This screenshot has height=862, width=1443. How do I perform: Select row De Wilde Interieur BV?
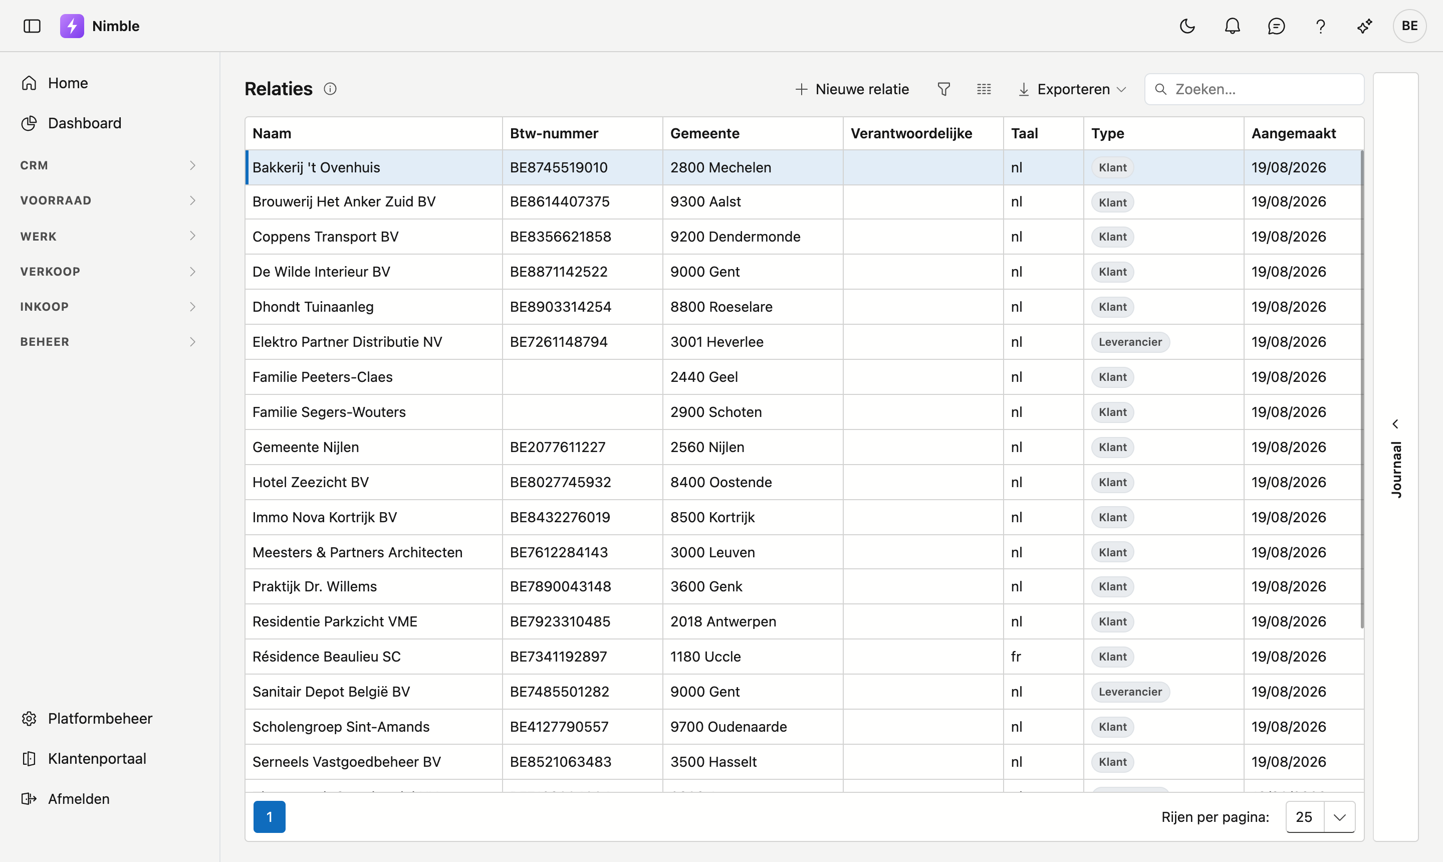[804, 272]
